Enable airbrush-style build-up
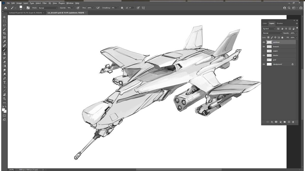 click(98, 8)
